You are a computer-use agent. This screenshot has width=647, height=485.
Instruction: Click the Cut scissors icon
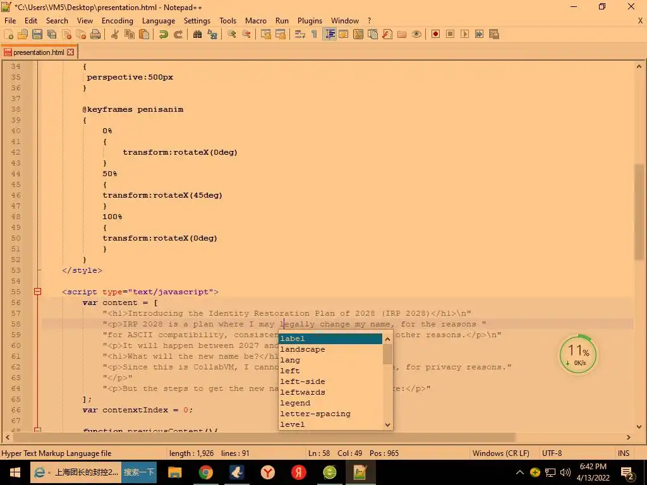tap(115, 34)
